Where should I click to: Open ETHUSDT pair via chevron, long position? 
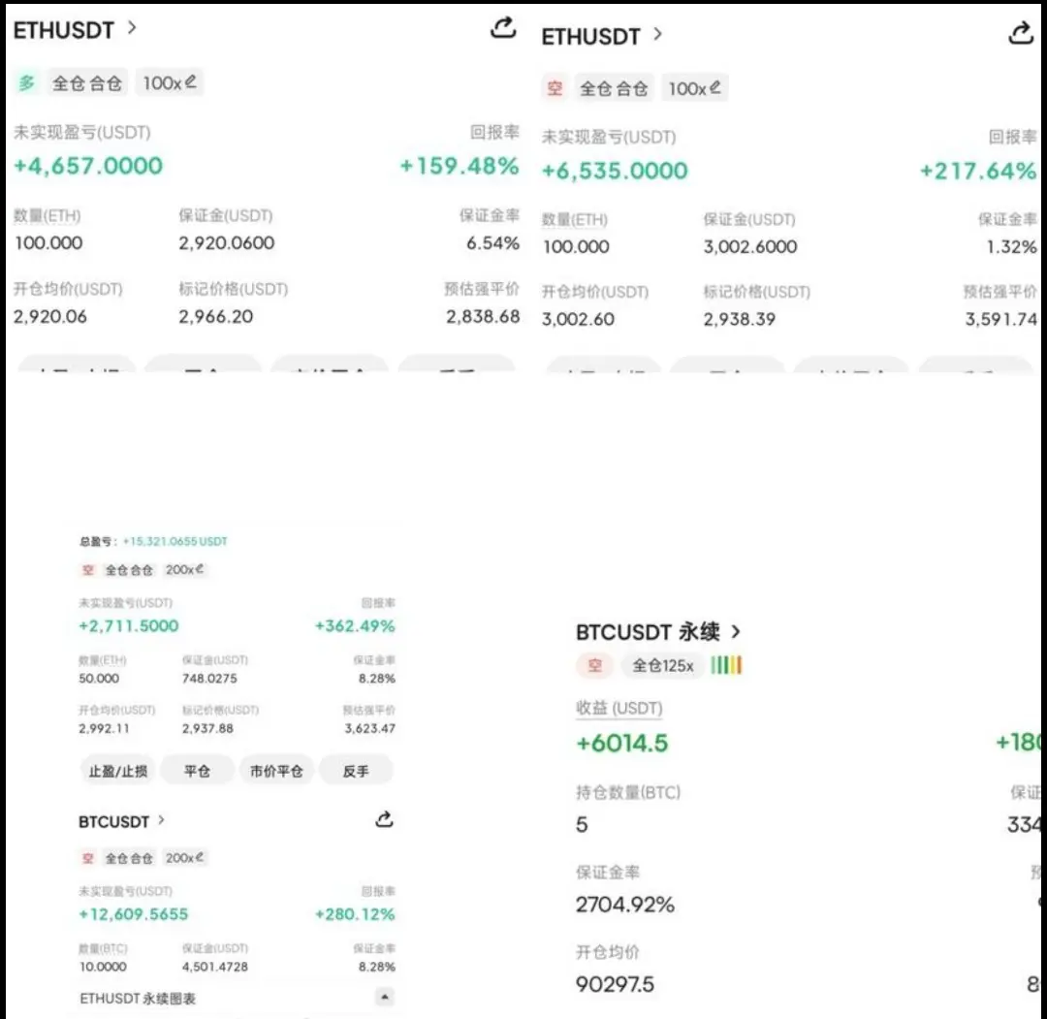coord(133,28)
